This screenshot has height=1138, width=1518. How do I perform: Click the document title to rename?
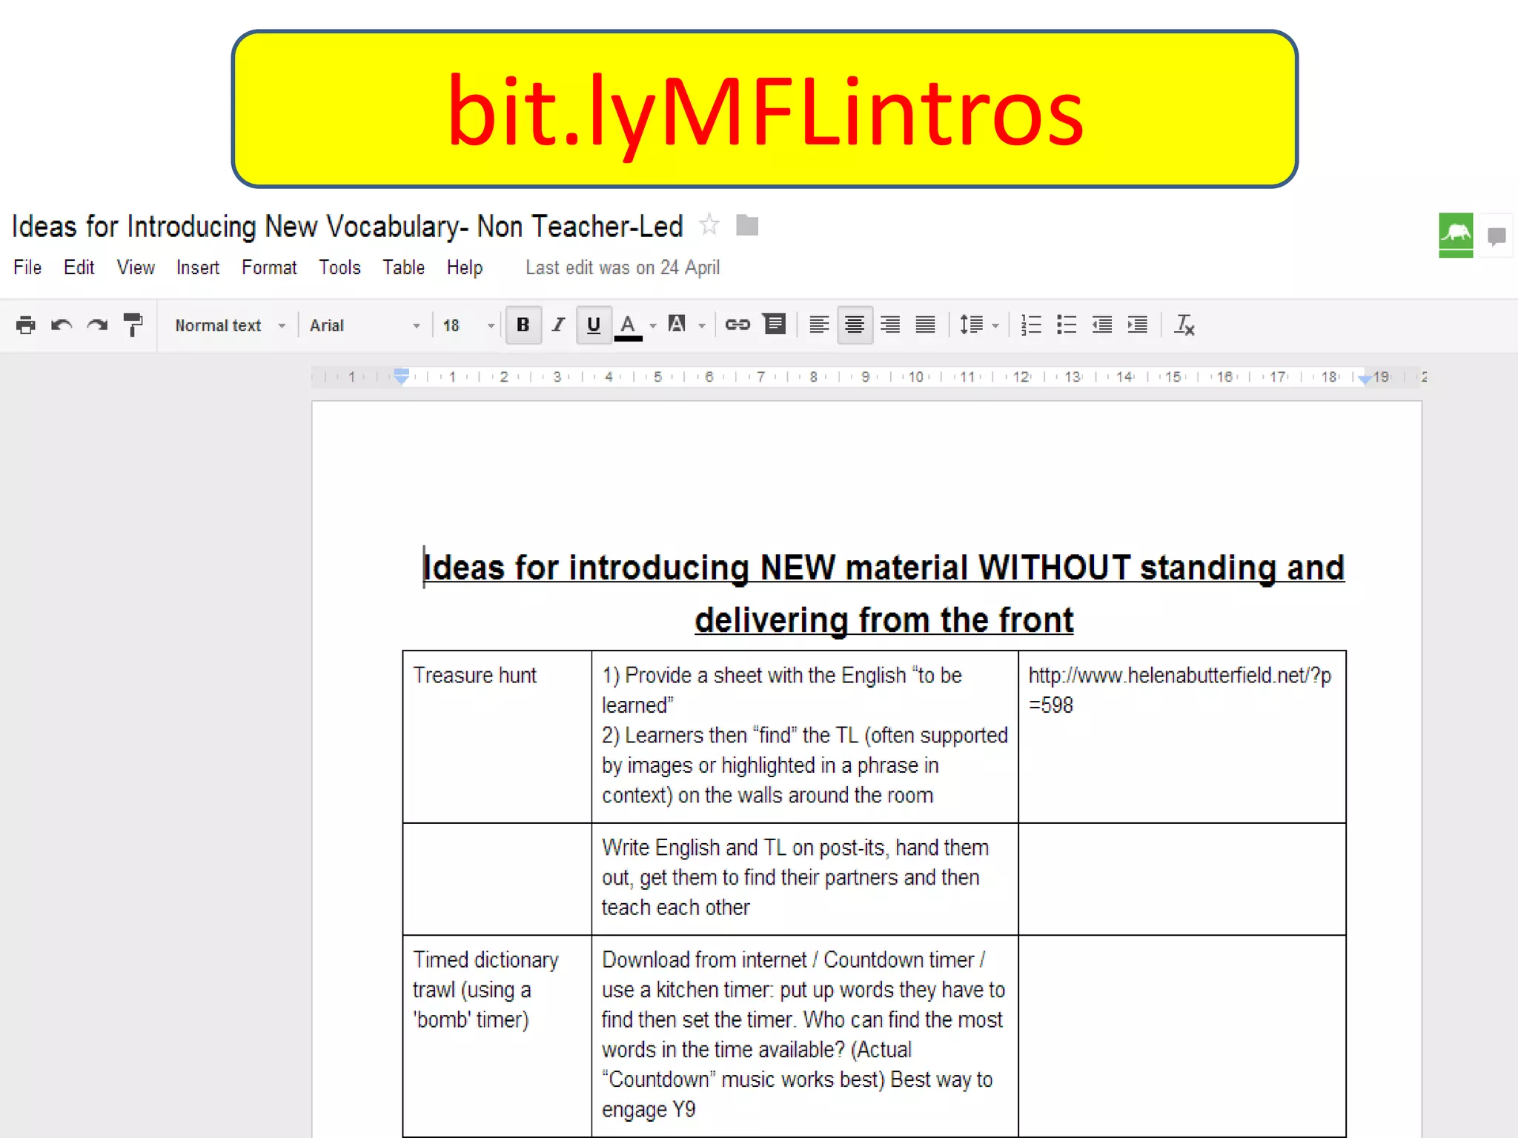347,226
